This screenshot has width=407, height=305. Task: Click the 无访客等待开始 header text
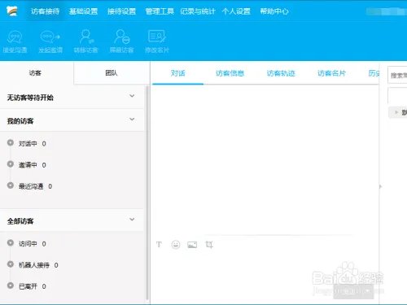pyautogui.click(x=30, y=98)
